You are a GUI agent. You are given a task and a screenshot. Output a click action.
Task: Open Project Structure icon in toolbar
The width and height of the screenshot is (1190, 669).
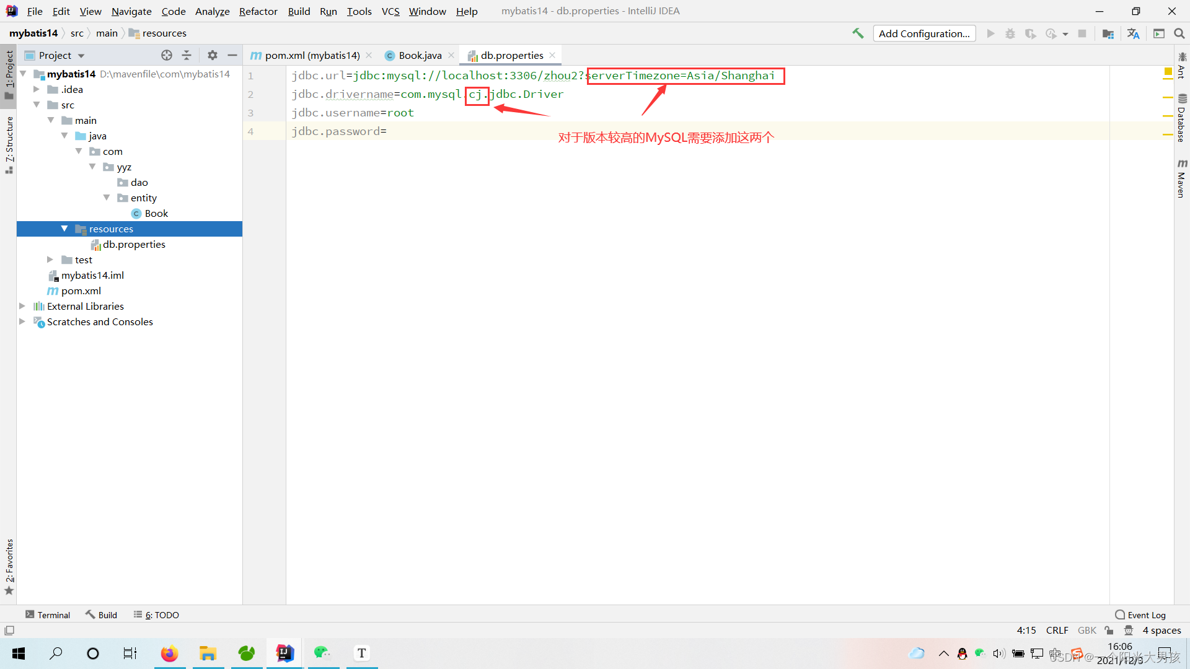[1108, 33]
